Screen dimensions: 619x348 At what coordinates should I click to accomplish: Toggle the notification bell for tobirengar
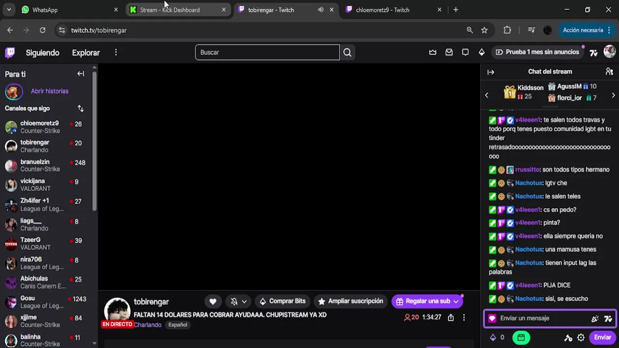point(234,301)
